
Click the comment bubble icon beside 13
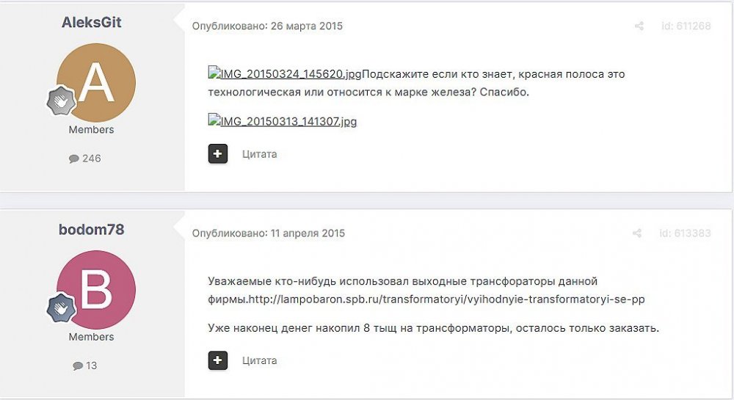pyautogui.click(x=78, y=366)
